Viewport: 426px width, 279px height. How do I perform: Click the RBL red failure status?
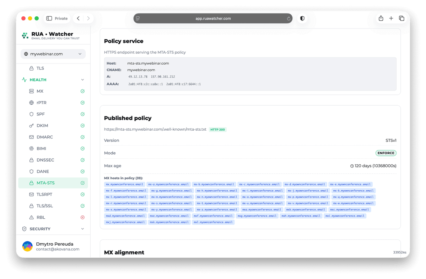coord(82,217)
